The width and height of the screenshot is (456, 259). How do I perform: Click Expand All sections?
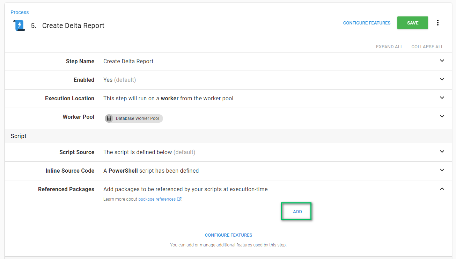tap(389, 47)
